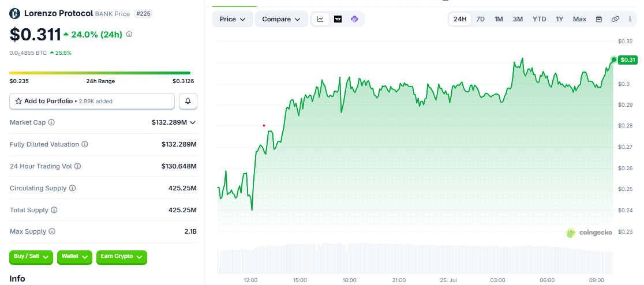Click the $130.648M trading volume value
Viewport: 644px width, 285px height.
tap(179, 166)
